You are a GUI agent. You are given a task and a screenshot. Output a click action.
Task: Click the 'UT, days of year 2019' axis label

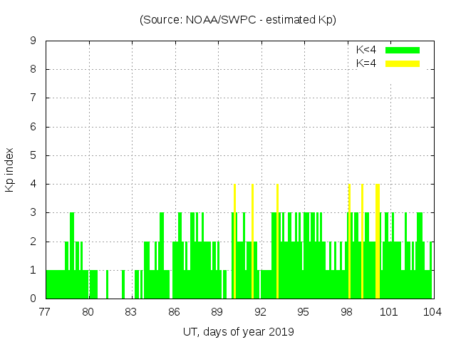coord(238,332)
